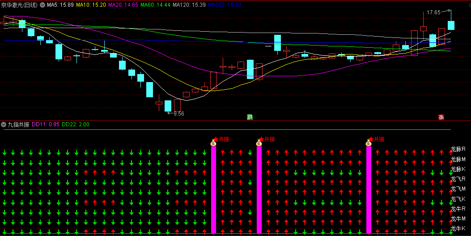Image resolution: width=471 pixels, height=236 pixels.
Task: Select the magenta MA20: 14.65 label
Action: pos(123,5)
